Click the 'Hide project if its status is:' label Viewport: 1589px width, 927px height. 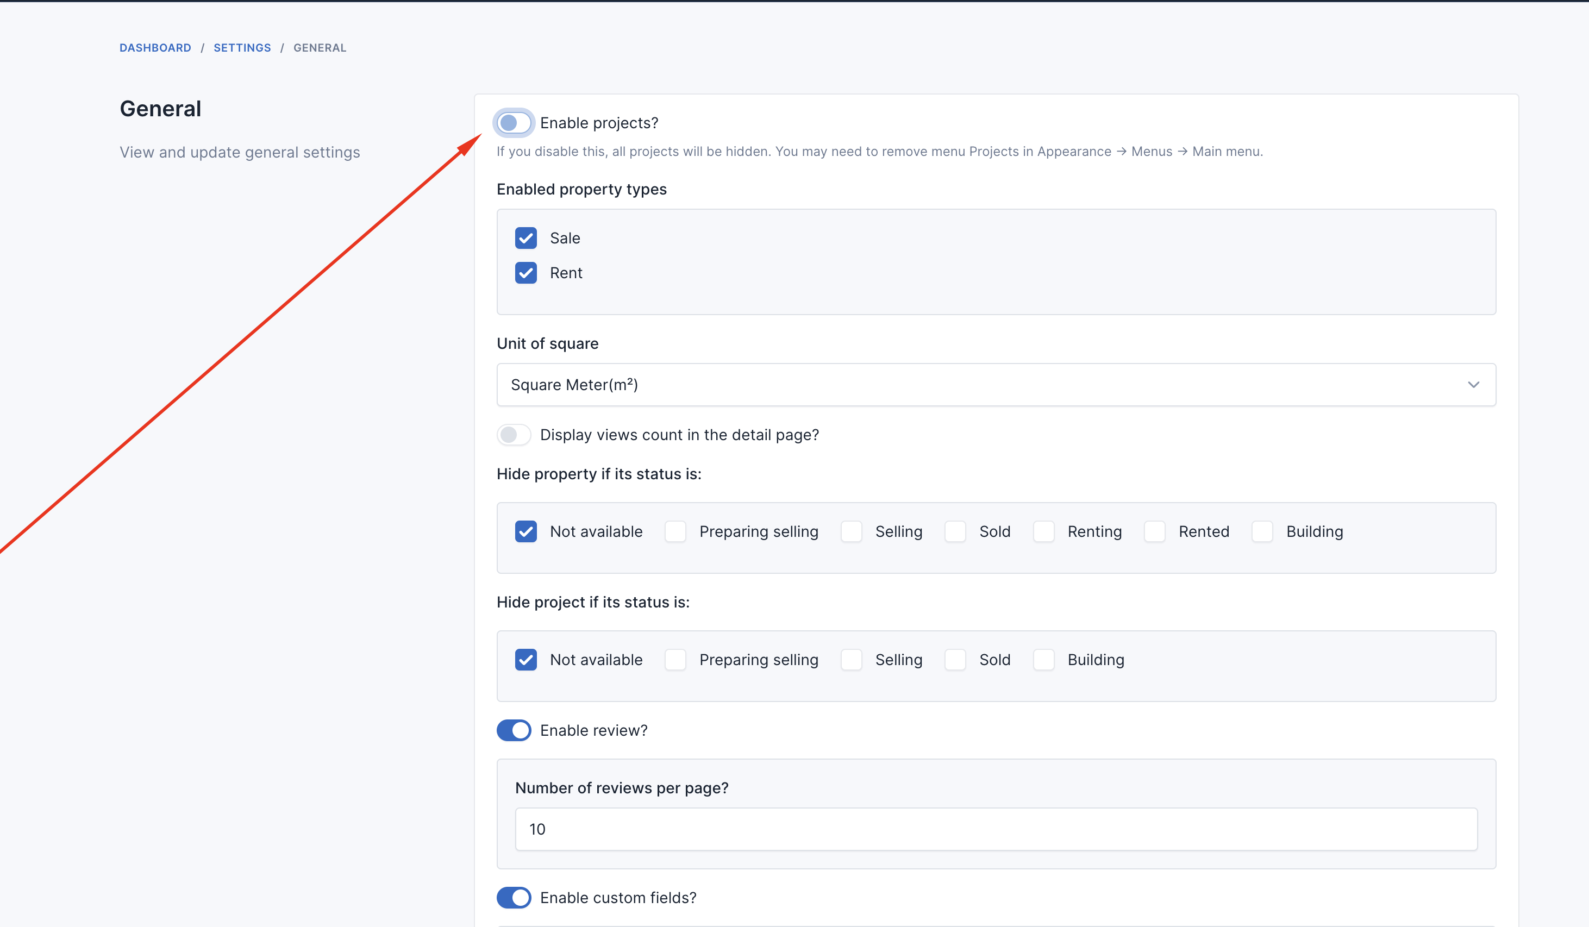point(593,602)
